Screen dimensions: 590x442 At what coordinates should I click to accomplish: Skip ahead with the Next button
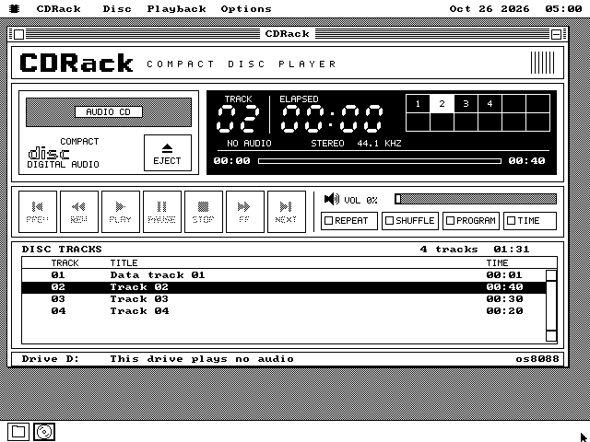tap(287, 212)
